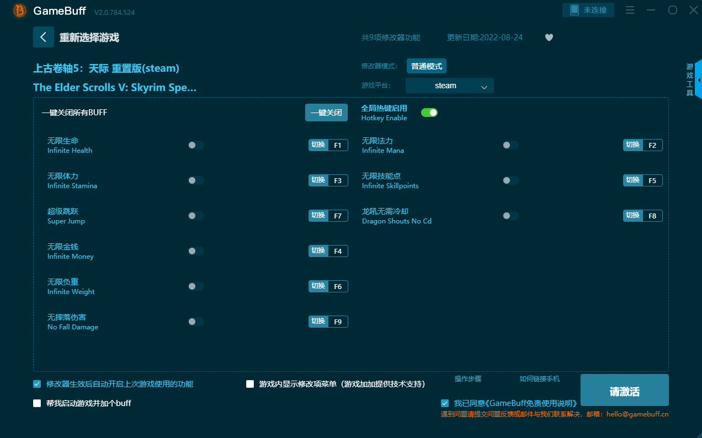This screenshot has width=702, height=438.
Task: Switch on Infinite Weight toggle
Action: point(195,286)
